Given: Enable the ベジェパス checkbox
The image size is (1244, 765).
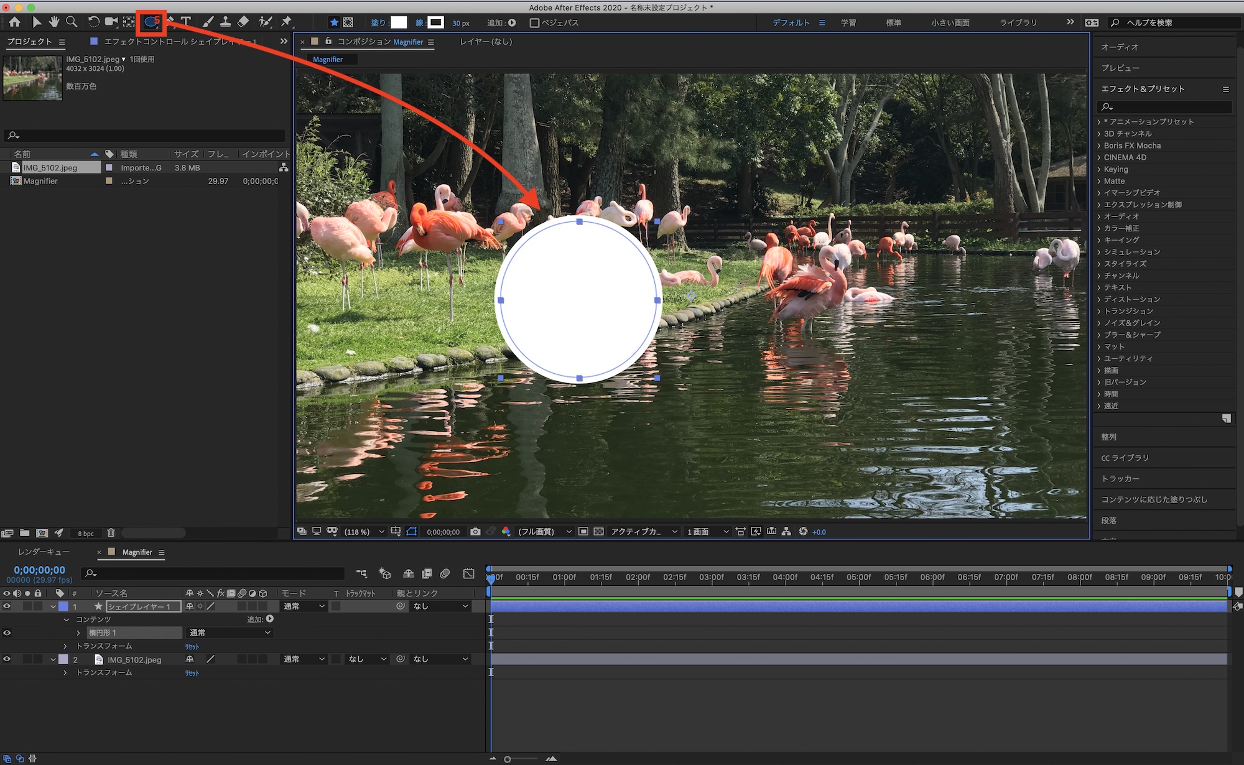Looking at the screenshot, I should click(534, 23).
